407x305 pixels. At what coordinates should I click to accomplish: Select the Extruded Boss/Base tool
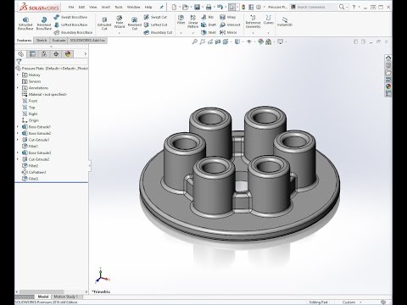[25, 23]
